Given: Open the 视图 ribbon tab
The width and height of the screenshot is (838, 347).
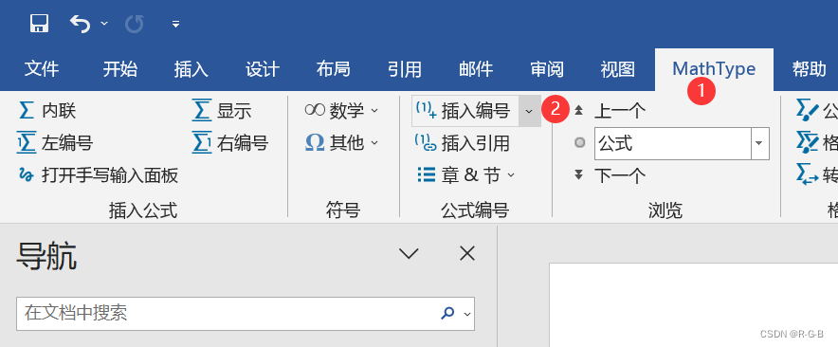Looking at the screenshot, I should [x=617, y=69].
